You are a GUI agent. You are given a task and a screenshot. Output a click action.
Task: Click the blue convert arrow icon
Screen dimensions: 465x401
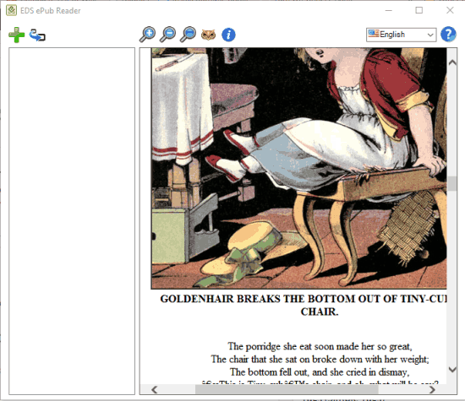[x=37, y=35]
